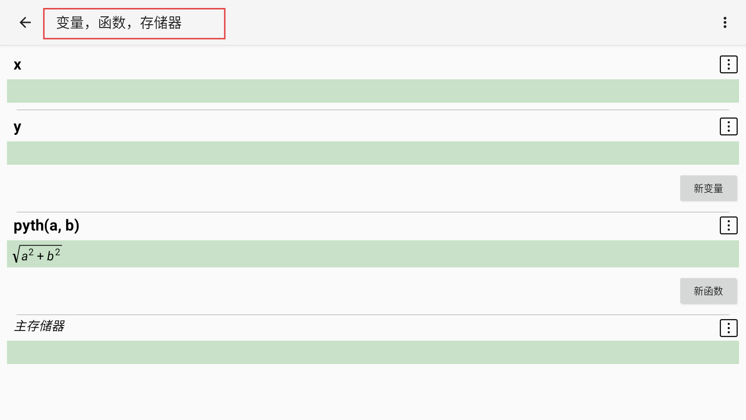Select the variable name y

(17, 127)
